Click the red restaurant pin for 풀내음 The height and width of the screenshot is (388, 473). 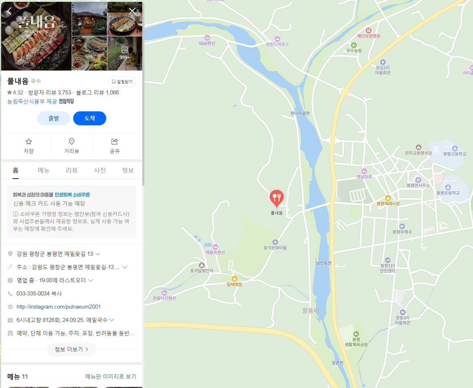coord(276,198)
